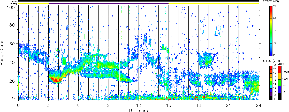
Task: Click x-axis tick label 6
Action: (x=79, y=105)
